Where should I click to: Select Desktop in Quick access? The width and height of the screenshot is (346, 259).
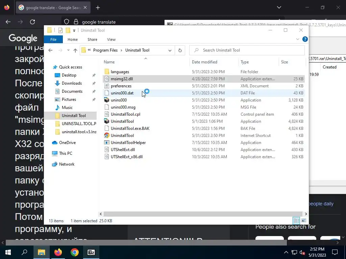click(x=69, y=75)
